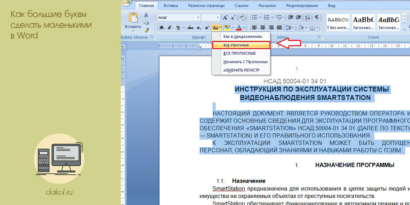Click the Clear Formatting eraser icon
Image resolution: width=410 pixels, height=205 pixels.
[243, 18]
